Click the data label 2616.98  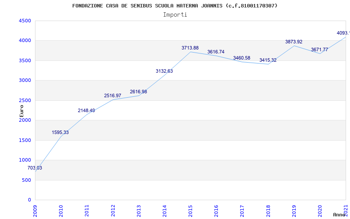tap(138, 92)
